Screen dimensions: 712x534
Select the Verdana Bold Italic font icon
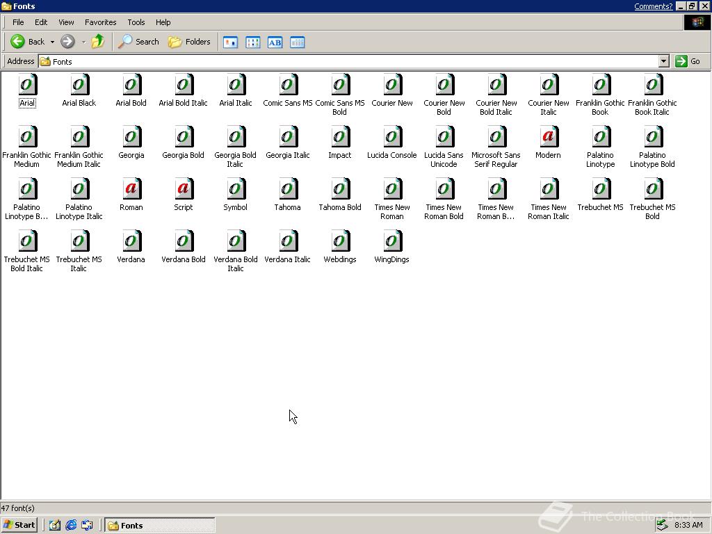tap(236, 241)
